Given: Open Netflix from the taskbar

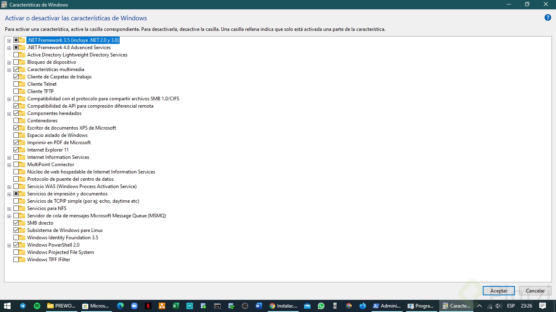Looking at the screenshot, I should [x=148, y=306].
